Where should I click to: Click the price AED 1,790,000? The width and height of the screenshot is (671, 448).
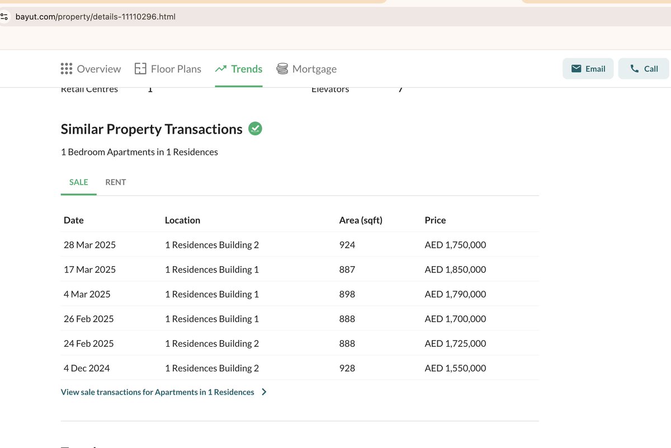coord(456,294)
